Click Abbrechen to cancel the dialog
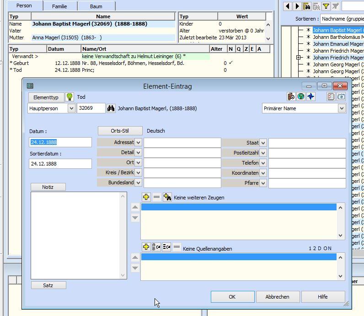 pos(278,297)
